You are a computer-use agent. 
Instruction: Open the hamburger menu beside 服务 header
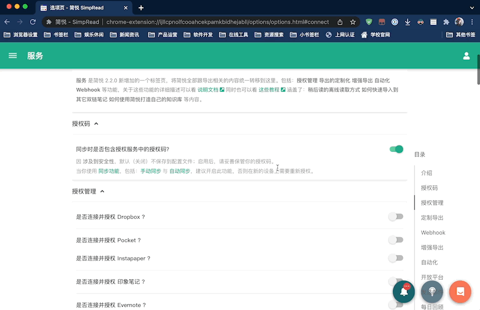[12, 55]
